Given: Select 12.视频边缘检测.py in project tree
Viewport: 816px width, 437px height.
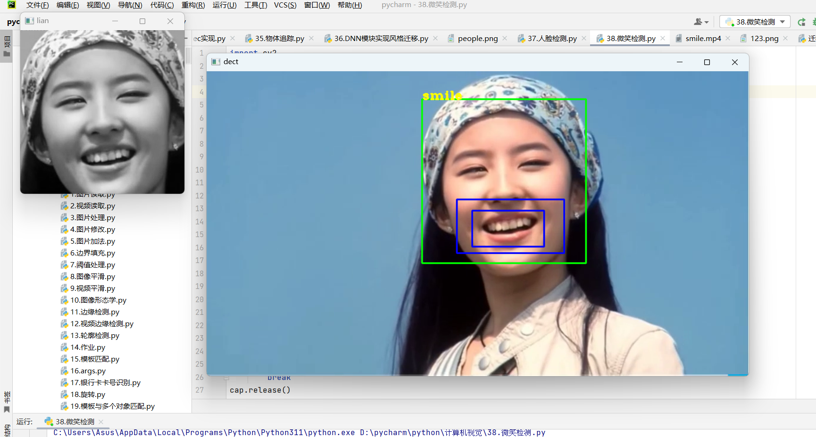Looking at the screenshot, I should coord(97,324).
